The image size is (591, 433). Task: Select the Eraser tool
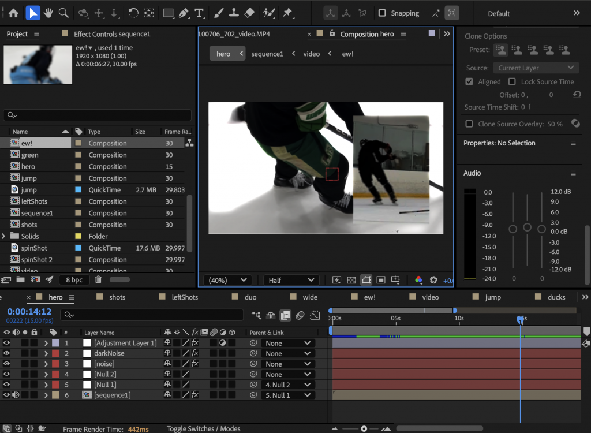(x=249, y=13)
